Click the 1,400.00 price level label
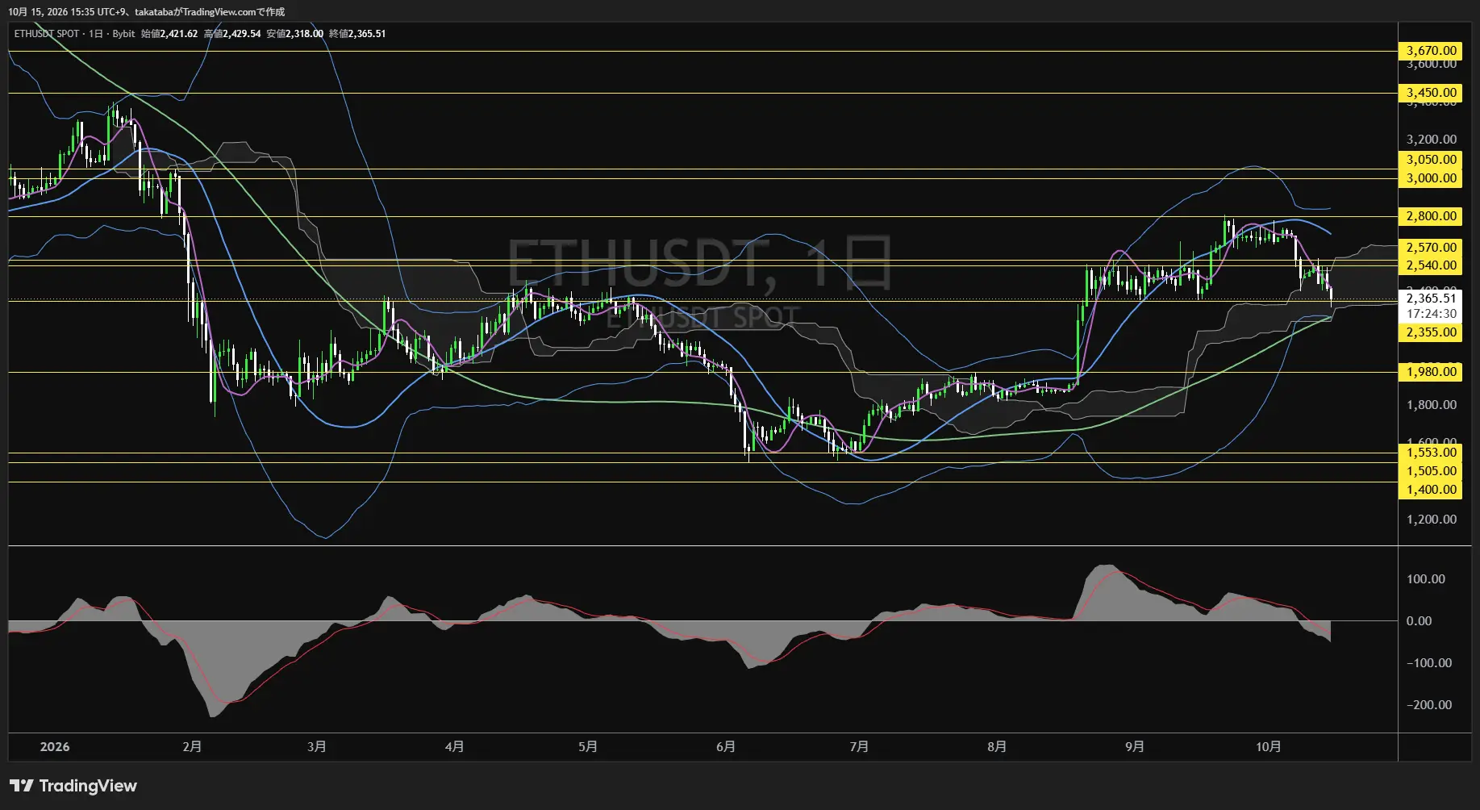This screenshot has height=810, width=1480. tap(1432, 490)
